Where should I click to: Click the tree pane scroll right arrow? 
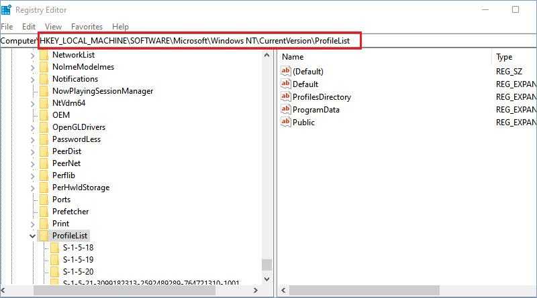(256, 290)
